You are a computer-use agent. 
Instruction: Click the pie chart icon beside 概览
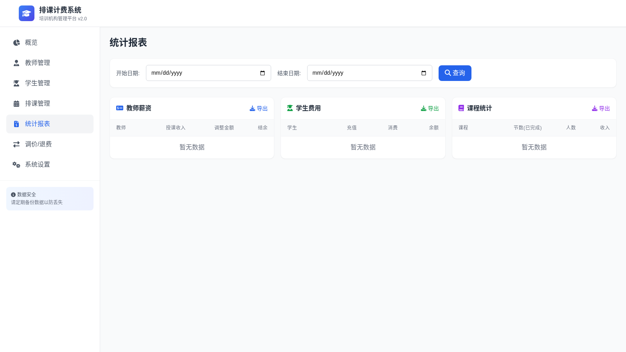pos(16,43)
